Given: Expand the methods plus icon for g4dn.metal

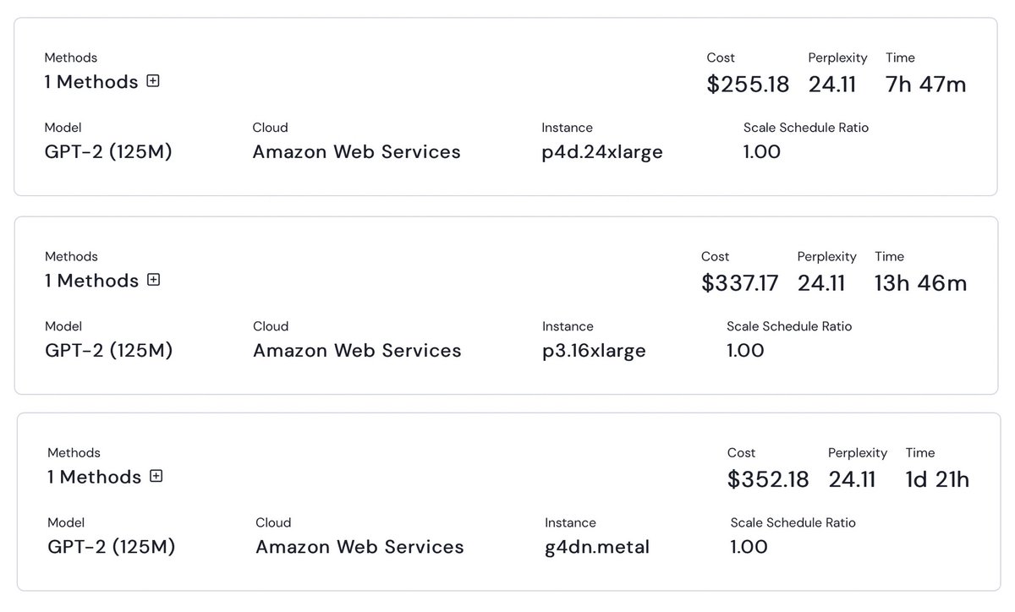Looking at the screenshot, I should coord(156,476).
